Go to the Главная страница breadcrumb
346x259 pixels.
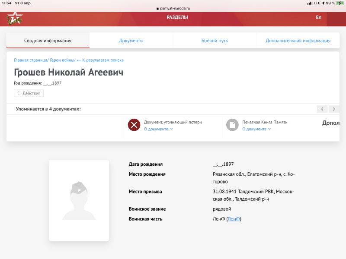tap(30, 60)
